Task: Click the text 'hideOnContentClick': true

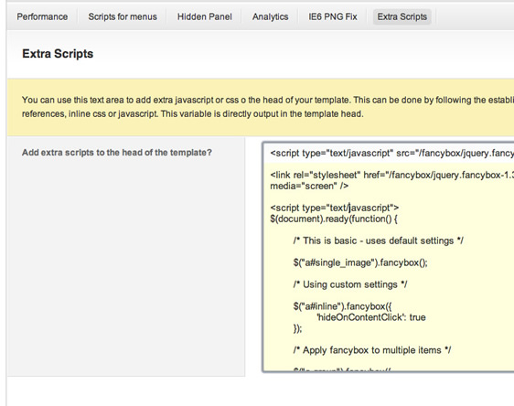Action: click(371, 317)
